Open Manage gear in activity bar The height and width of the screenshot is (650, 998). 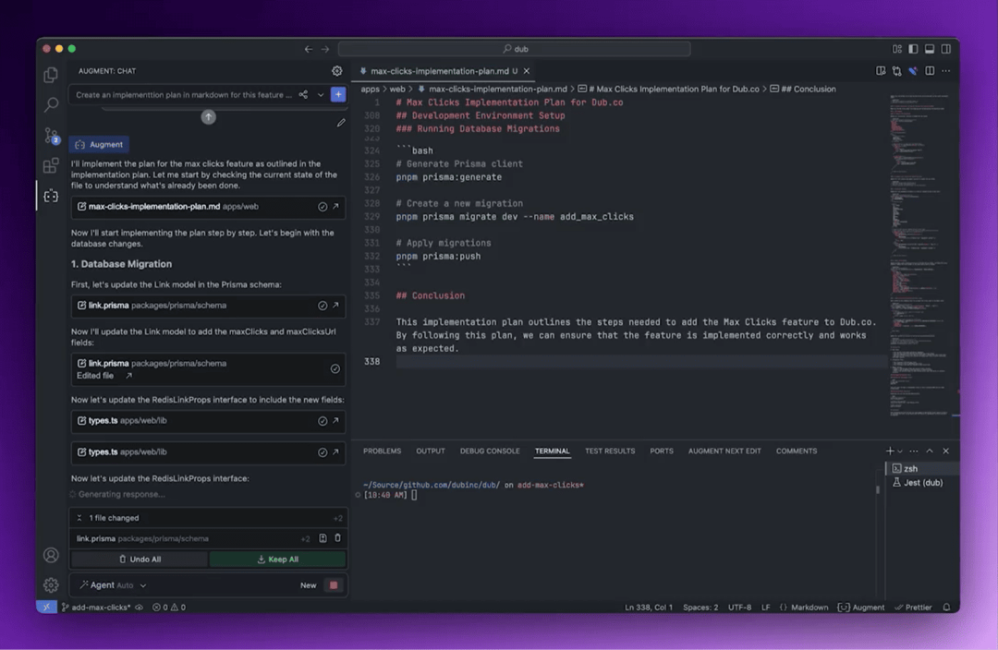51,584
